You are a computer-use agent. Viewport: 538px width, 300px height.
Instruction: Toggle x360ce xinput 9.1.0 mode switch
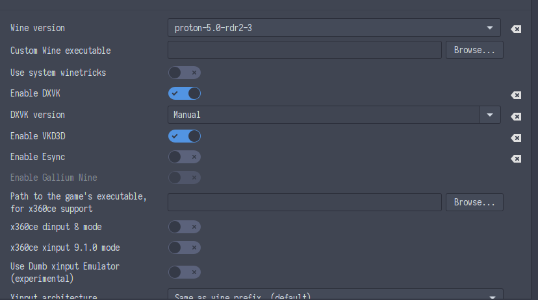185,248
